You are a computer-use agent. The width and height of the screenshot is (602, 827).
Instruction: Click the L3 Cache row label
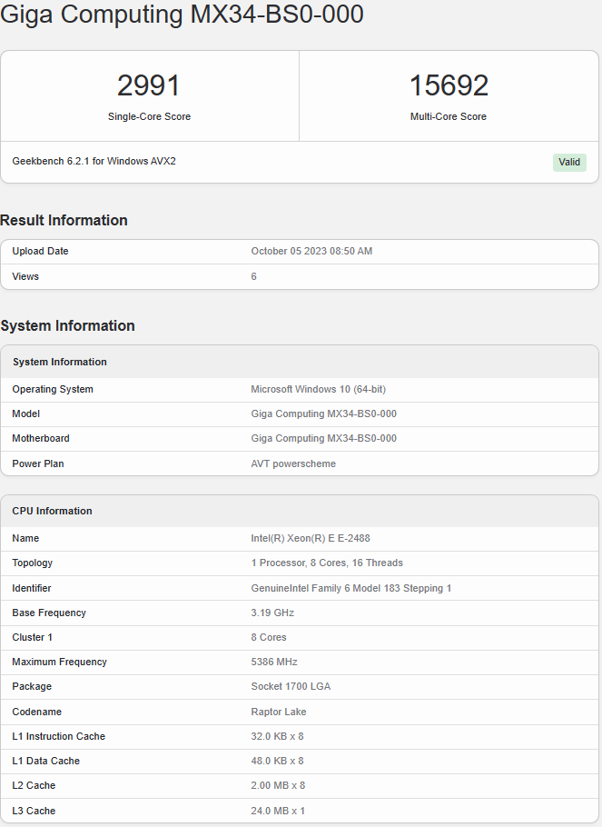pyautogui.click(x=34, y=811)
